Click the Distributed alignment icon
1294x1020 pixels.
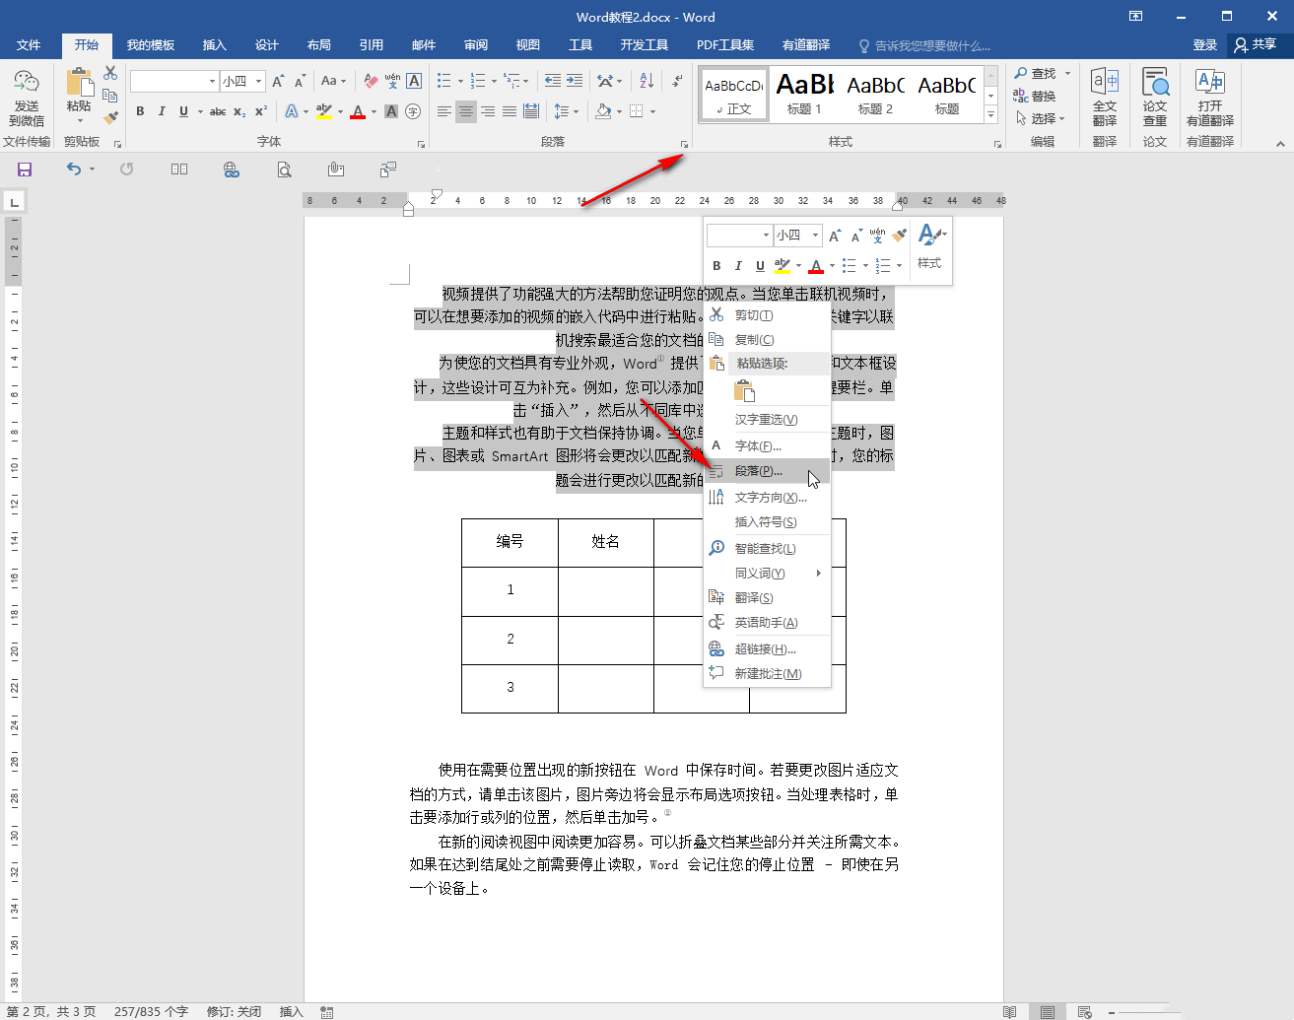point(531,111)
